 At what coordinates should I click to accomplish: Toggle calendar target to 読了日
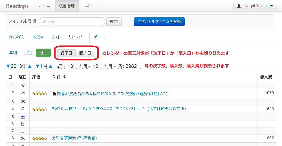(66, 53)
